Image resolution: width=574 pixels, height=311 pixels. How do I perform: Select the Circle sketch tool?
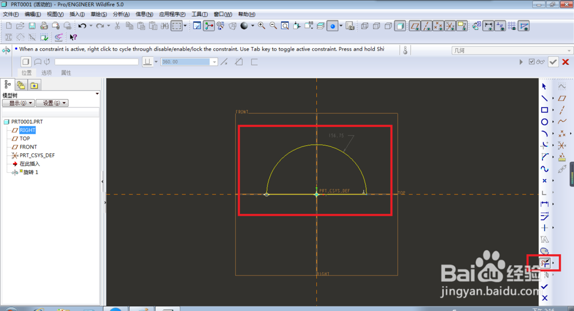(x=544, y=122)
